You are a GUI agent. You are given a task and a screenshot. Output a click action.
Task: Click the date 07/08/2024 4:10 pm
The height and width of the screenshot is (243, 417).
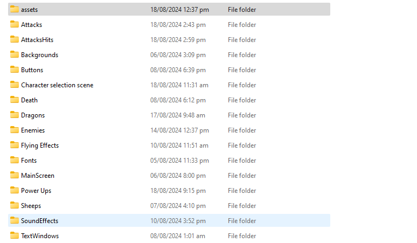click(x=178, y=206)
